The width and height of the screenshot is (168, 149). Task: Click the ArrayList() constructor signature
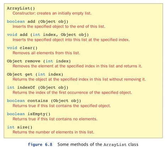21,8
